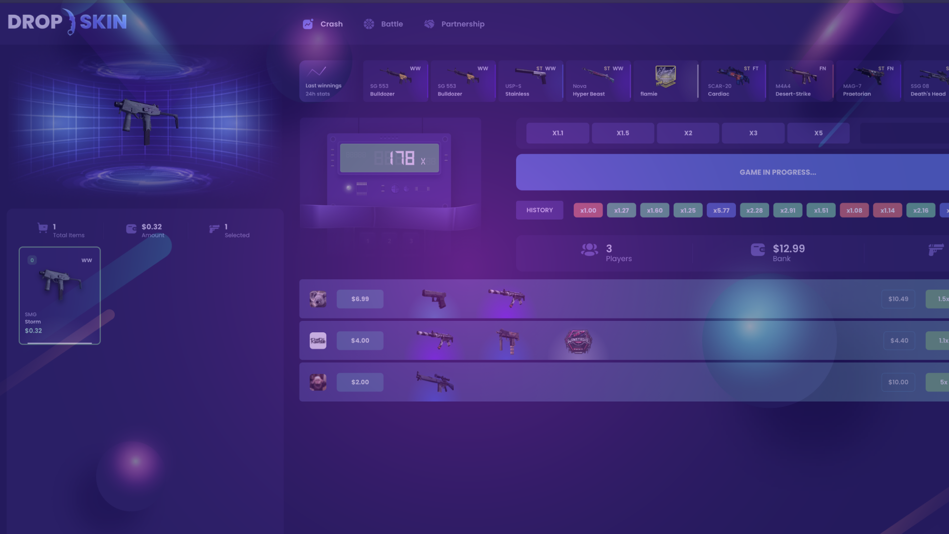Click the progress bar under the SMG Storm price
Image resolution: width=949 pixels, height=534 pixels.
click(x=59, y=342)
